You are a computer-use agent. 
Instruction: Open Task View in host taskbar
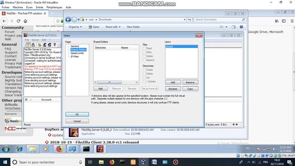90,162
